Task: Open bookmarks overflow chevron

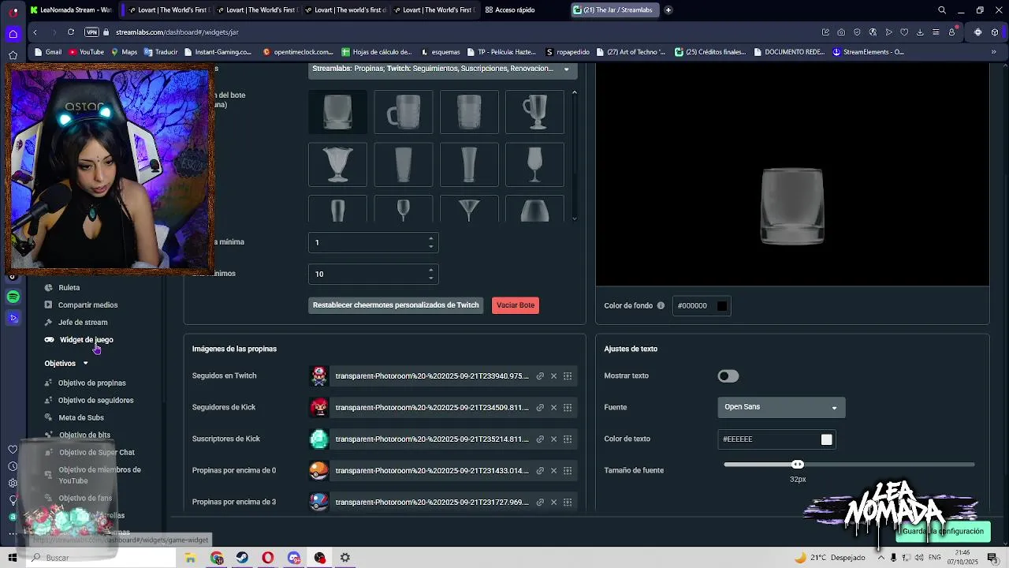Action: pyautogui.click(x=993, y=52)
